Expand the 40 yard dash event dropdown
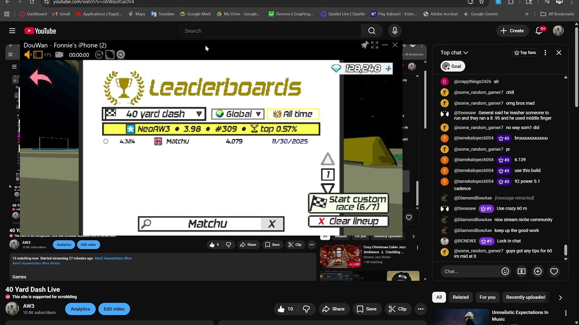This screenshot has width=579, height=325. (x=154, y=114)
